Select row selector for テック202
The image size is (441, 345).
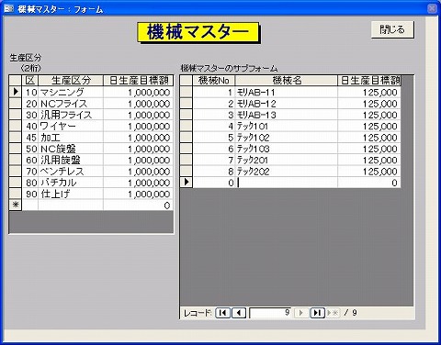[x=187, y=172]
